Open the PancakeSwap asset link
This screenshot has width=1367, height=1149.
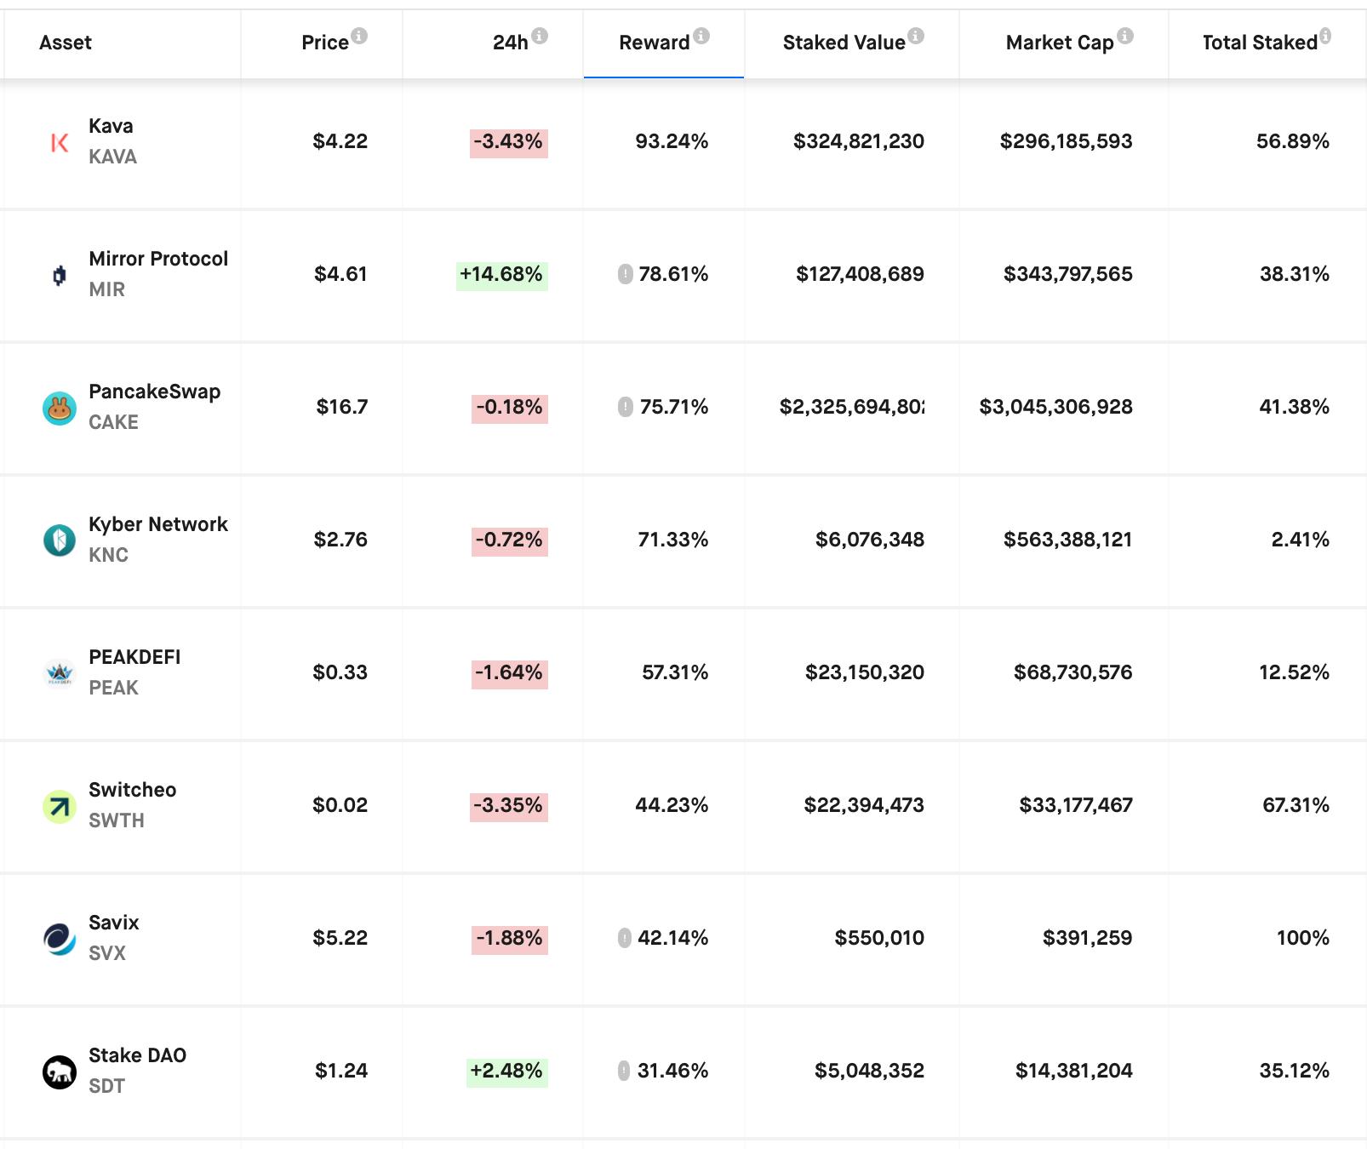155,392
